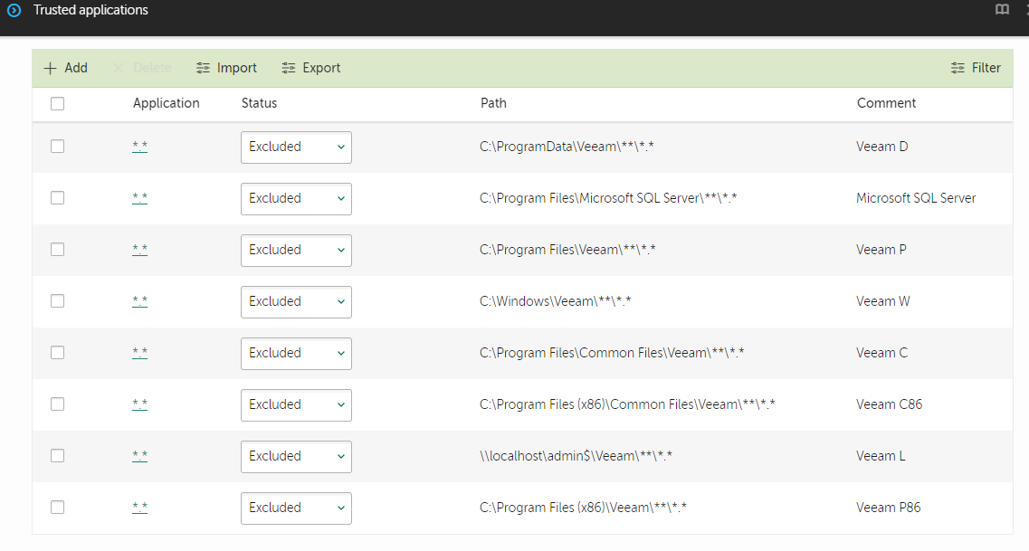This screenshot has height=551, width=1029.
Task: Sort by the Application column header
Action: pos(166,103)
